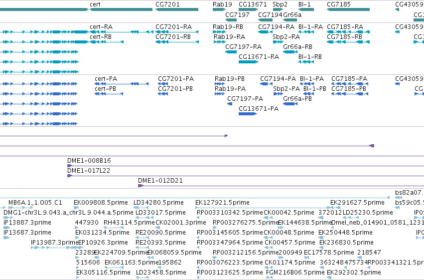Select the CG7197 gene label
This screenshot has width=424, height=280.
coord(237,15)
